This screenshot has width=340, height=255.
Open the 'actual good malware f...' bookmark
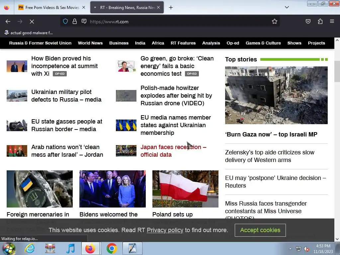tap(29, 33)
